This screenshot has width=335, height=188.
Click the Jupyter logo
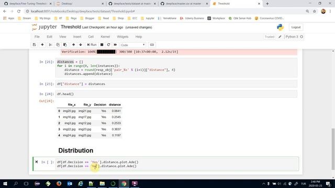[x=44, y=27]
